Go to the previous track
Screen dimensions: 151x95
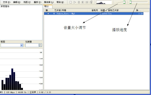tap(83, 2)
